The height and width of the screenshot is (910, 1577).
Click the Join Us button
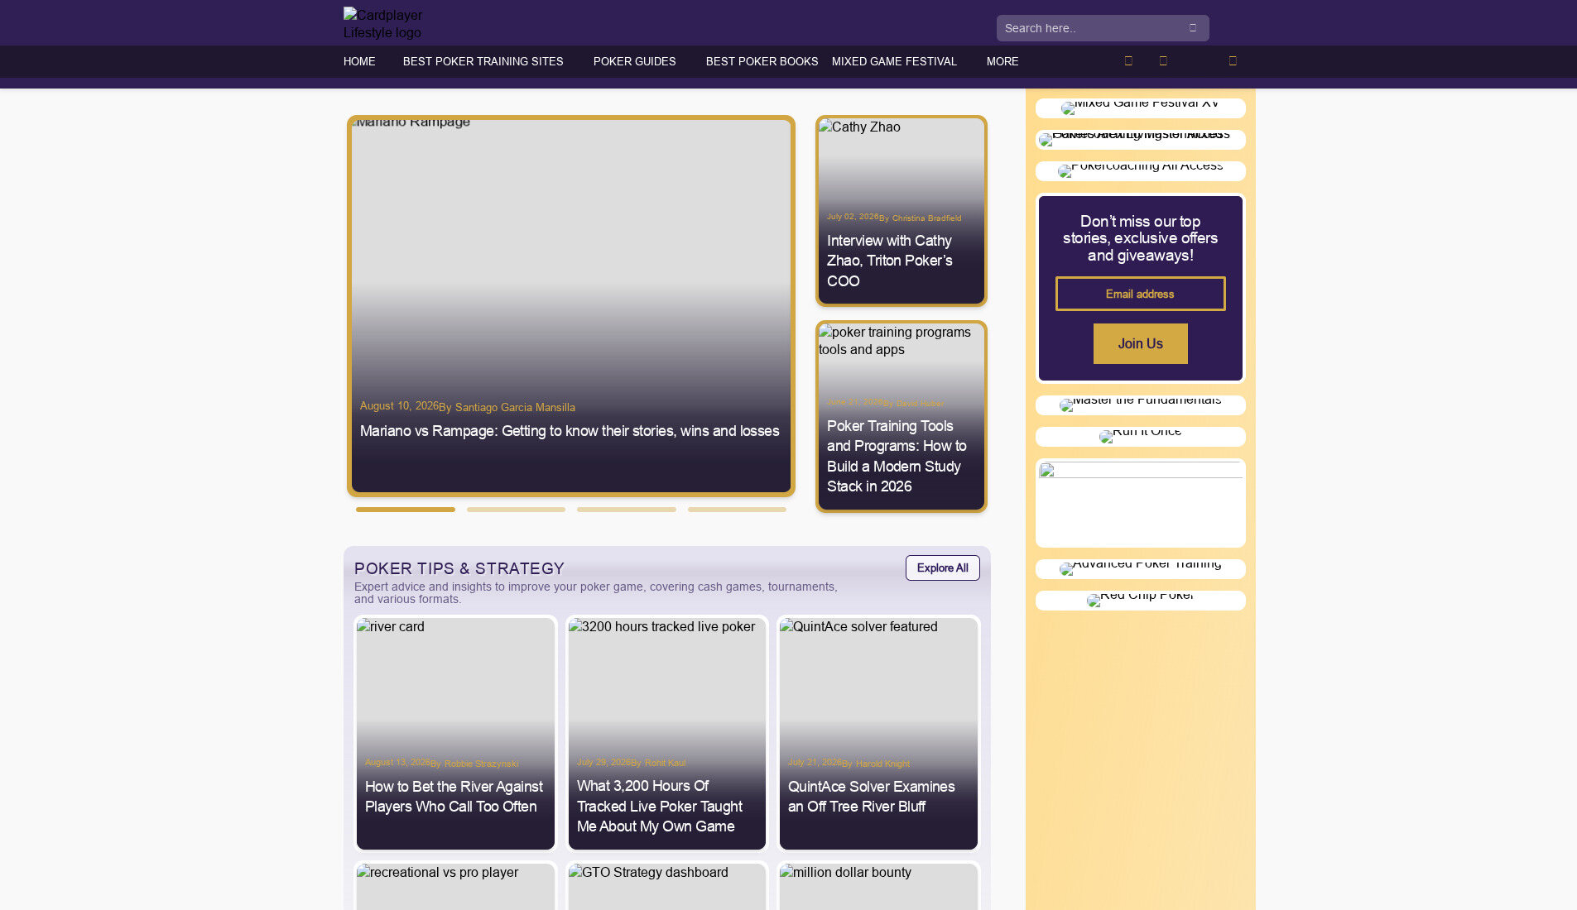pos(1140,343)
